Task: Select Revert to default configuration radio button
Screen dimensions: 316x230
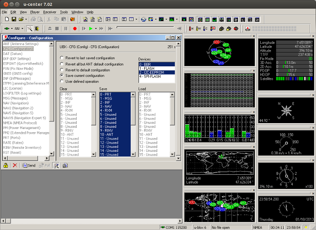Action: [62, 70]
